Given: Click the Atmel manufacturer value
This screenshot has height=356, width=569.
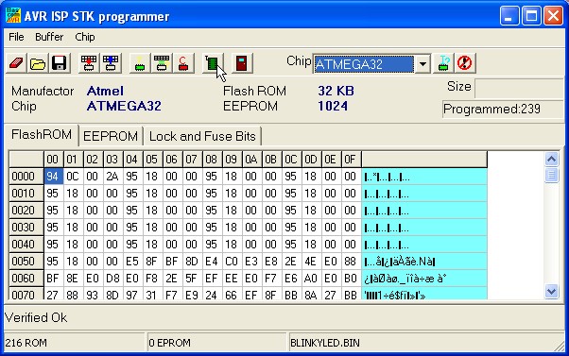Looking at the screenshot, I should point(105,91).
